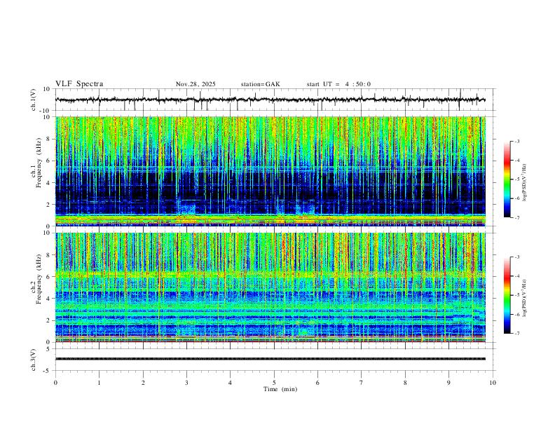Click time axis tick label '3'

click(186, 383)
